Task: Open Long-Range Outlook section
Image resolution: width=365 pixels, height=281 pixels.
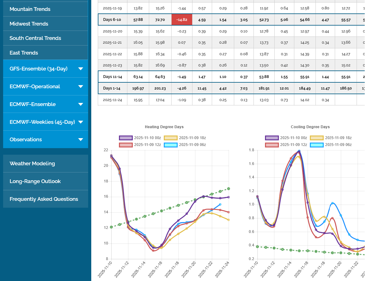Action: 35,181
